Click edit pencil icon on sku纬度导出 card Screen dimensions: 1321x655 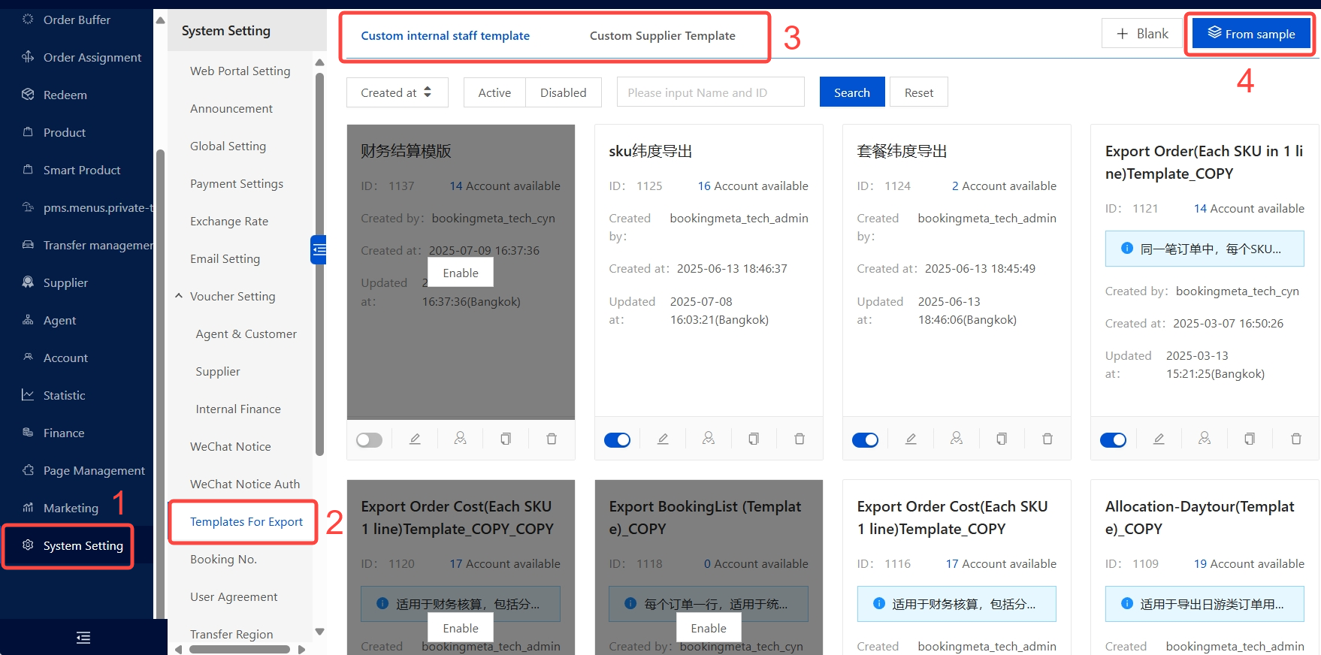click(663, 439)
